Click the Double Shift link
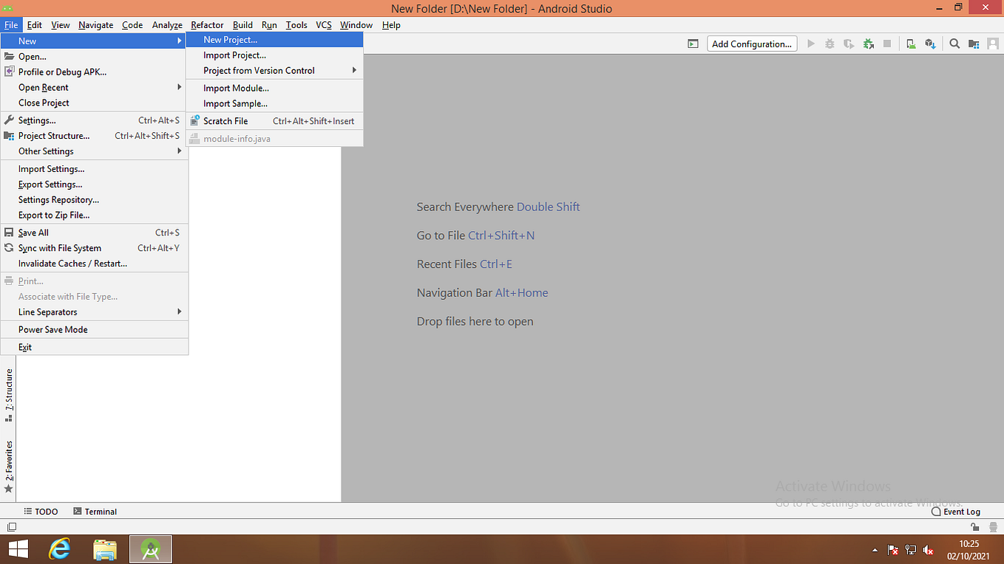Screen dimensions: 1004x564 pyautogui.click(x=548, y=207)
